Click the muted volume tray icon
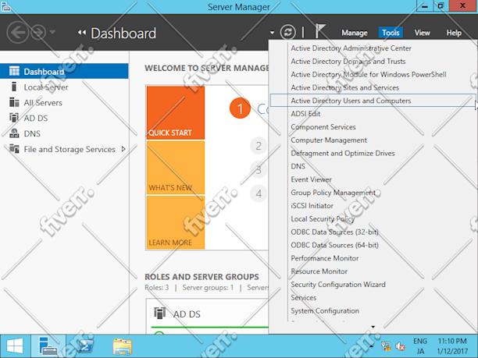 point(400,346)
